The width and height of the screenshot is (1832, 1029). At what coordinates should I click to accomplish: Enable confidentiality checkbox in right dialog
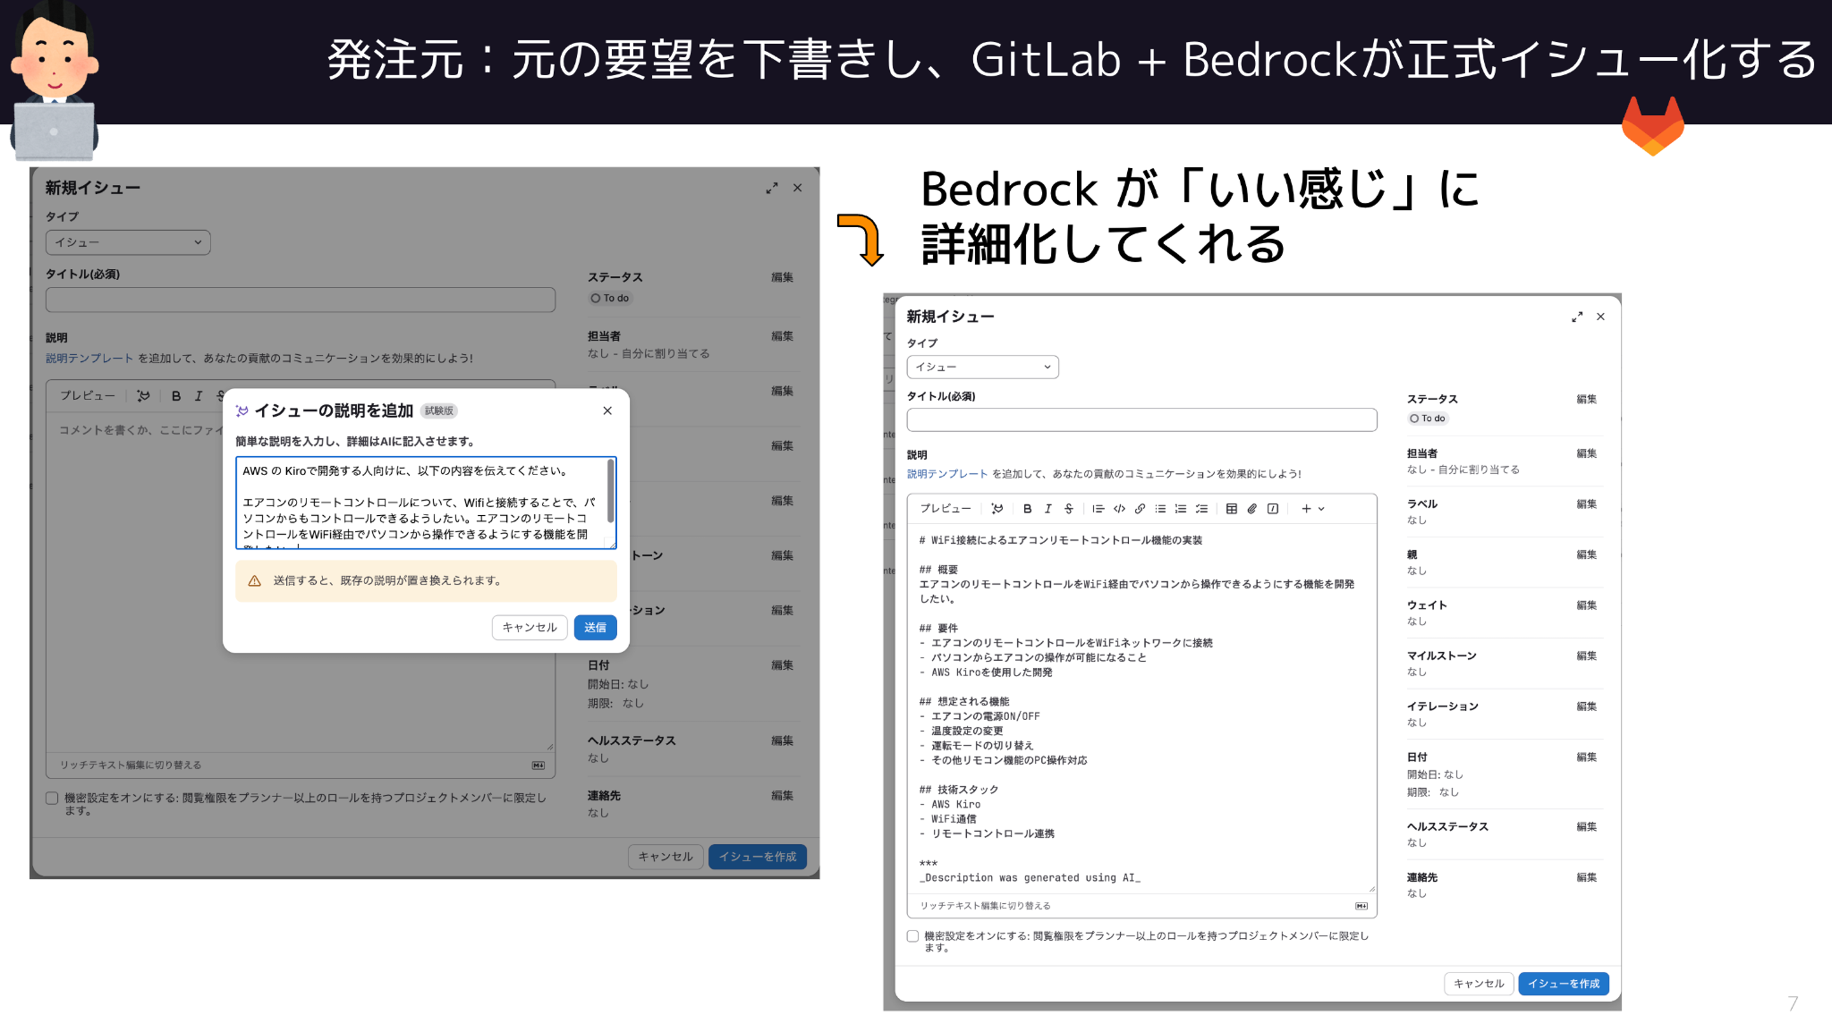(x=912, y=936)
